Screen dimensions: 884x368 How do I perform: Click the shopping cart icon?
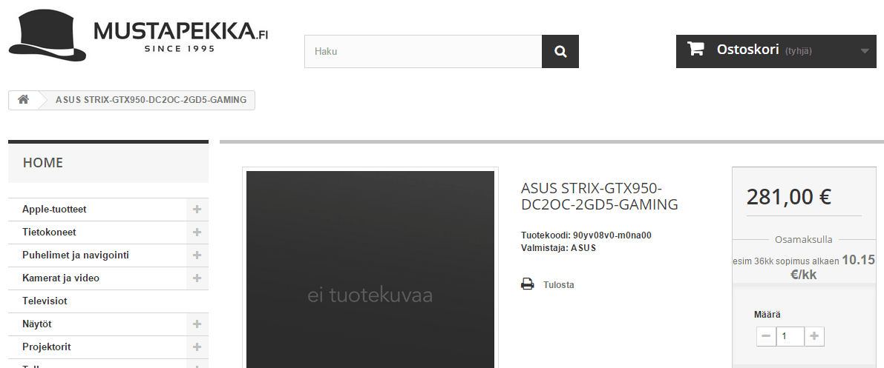(695, 50)
